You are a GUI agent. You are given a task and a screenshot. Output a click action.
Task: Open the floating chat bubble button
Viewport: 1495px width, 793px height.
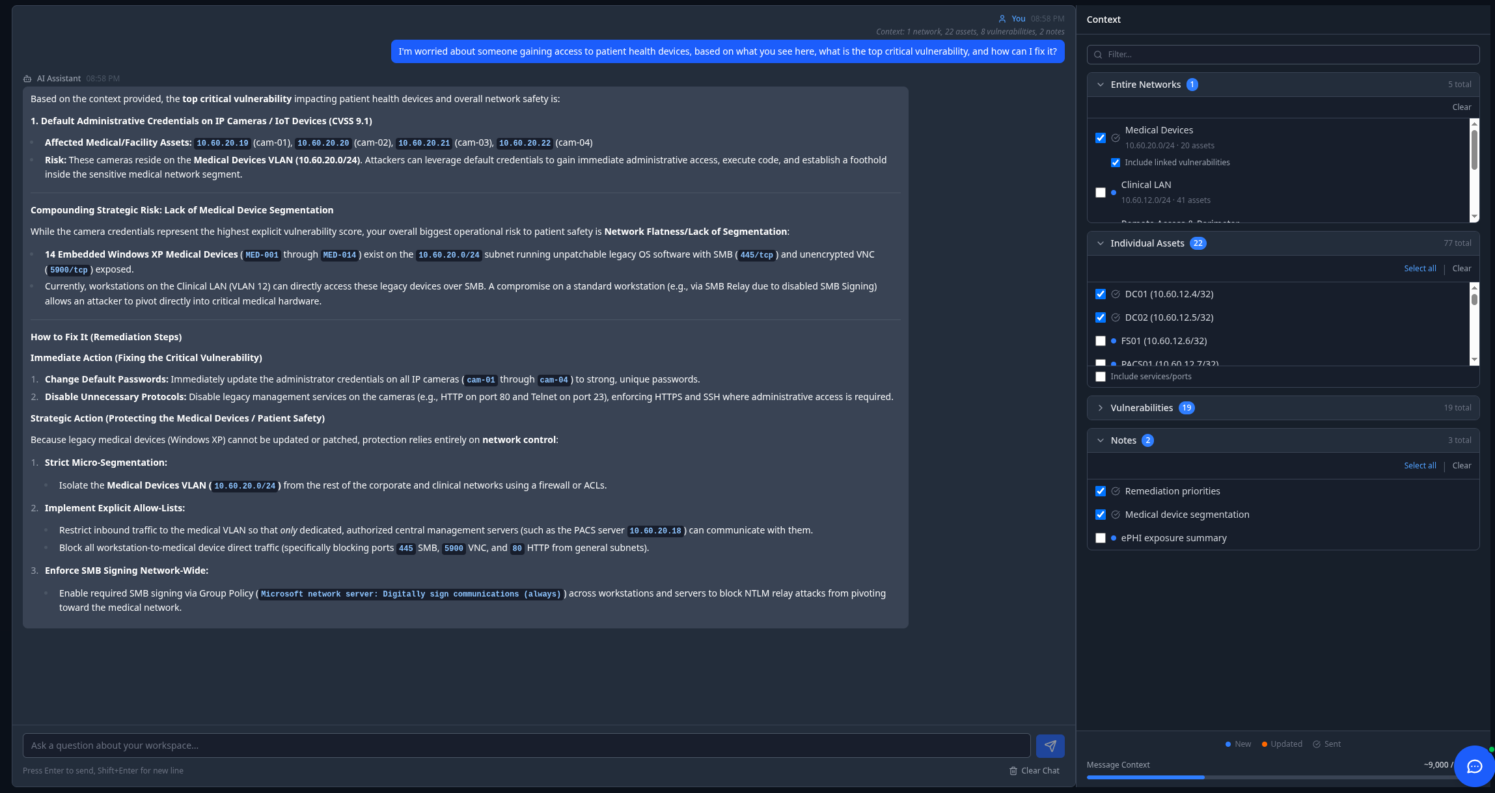tap(1474, 766)
